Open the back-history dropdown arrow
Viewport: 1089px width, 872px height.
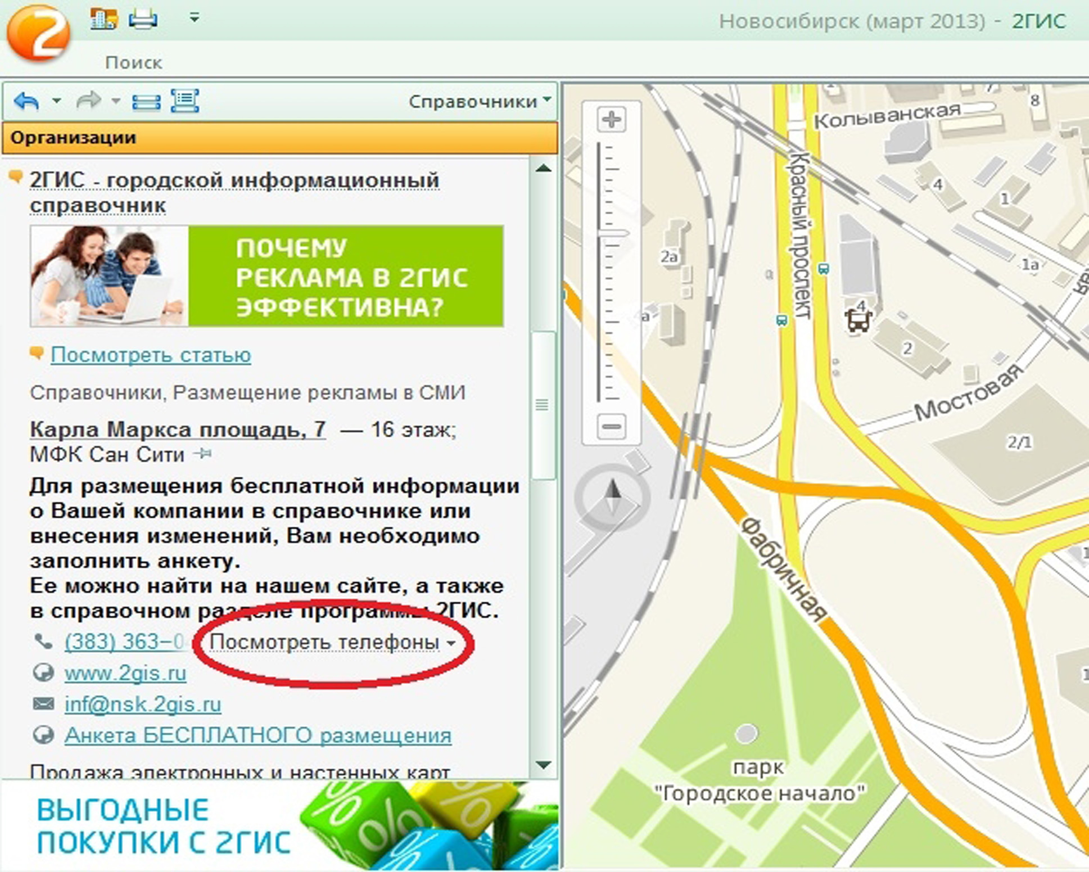click(56, 101)
